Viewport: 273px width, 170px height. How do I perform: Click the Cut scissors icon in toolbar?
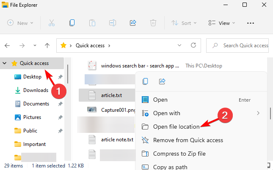[x=52, y=23]
